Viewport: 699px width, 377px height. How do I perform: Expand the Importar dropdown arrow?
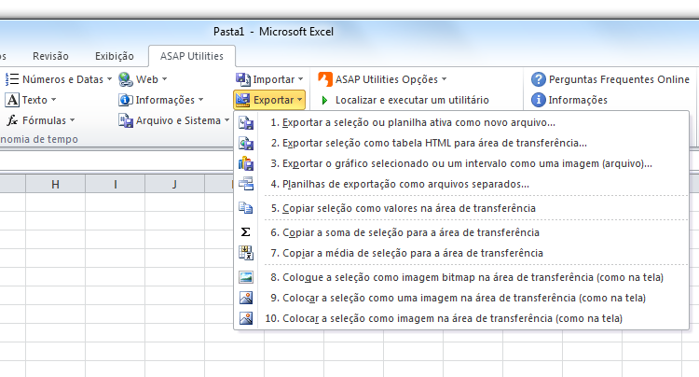pos(300,79)
